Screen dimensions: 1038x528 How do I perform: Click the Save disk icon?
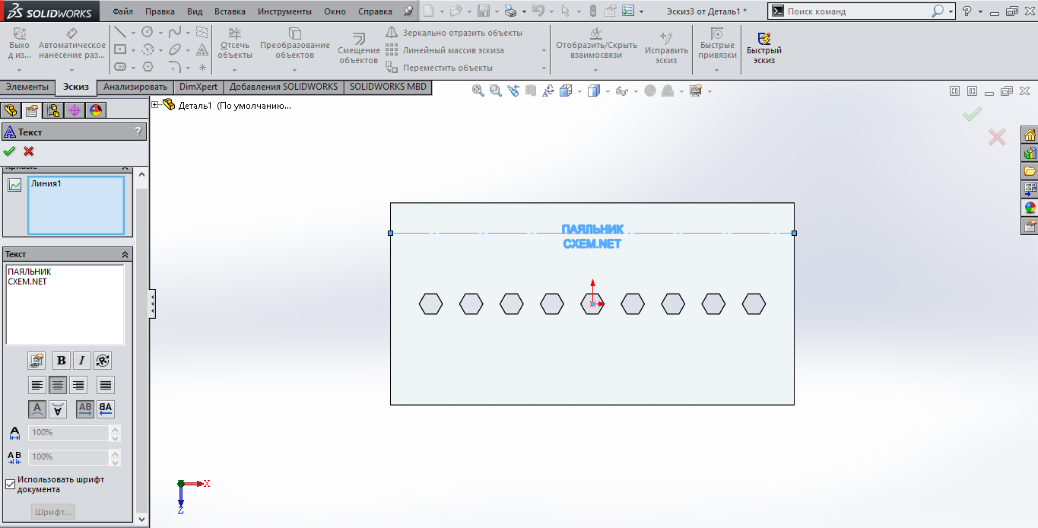coord(483,11)
